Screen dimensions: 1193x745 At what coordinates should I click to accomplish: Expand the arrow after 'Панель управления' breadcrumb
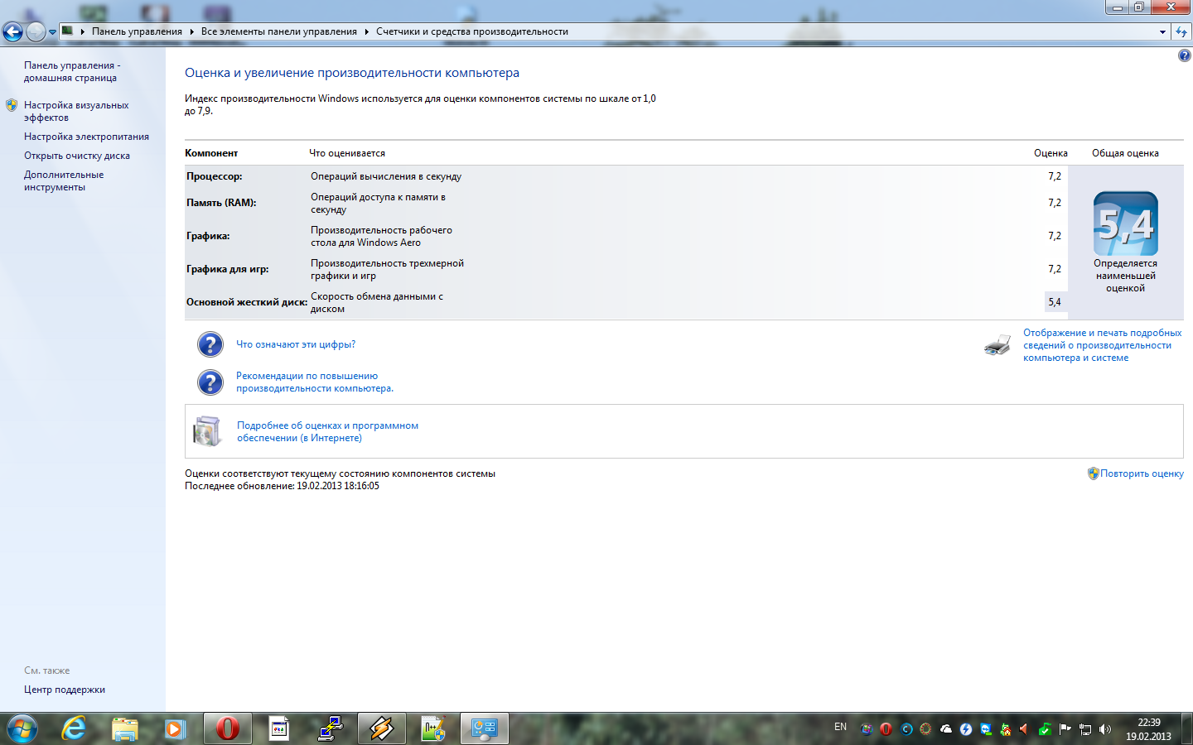click(x=191, y=31)
